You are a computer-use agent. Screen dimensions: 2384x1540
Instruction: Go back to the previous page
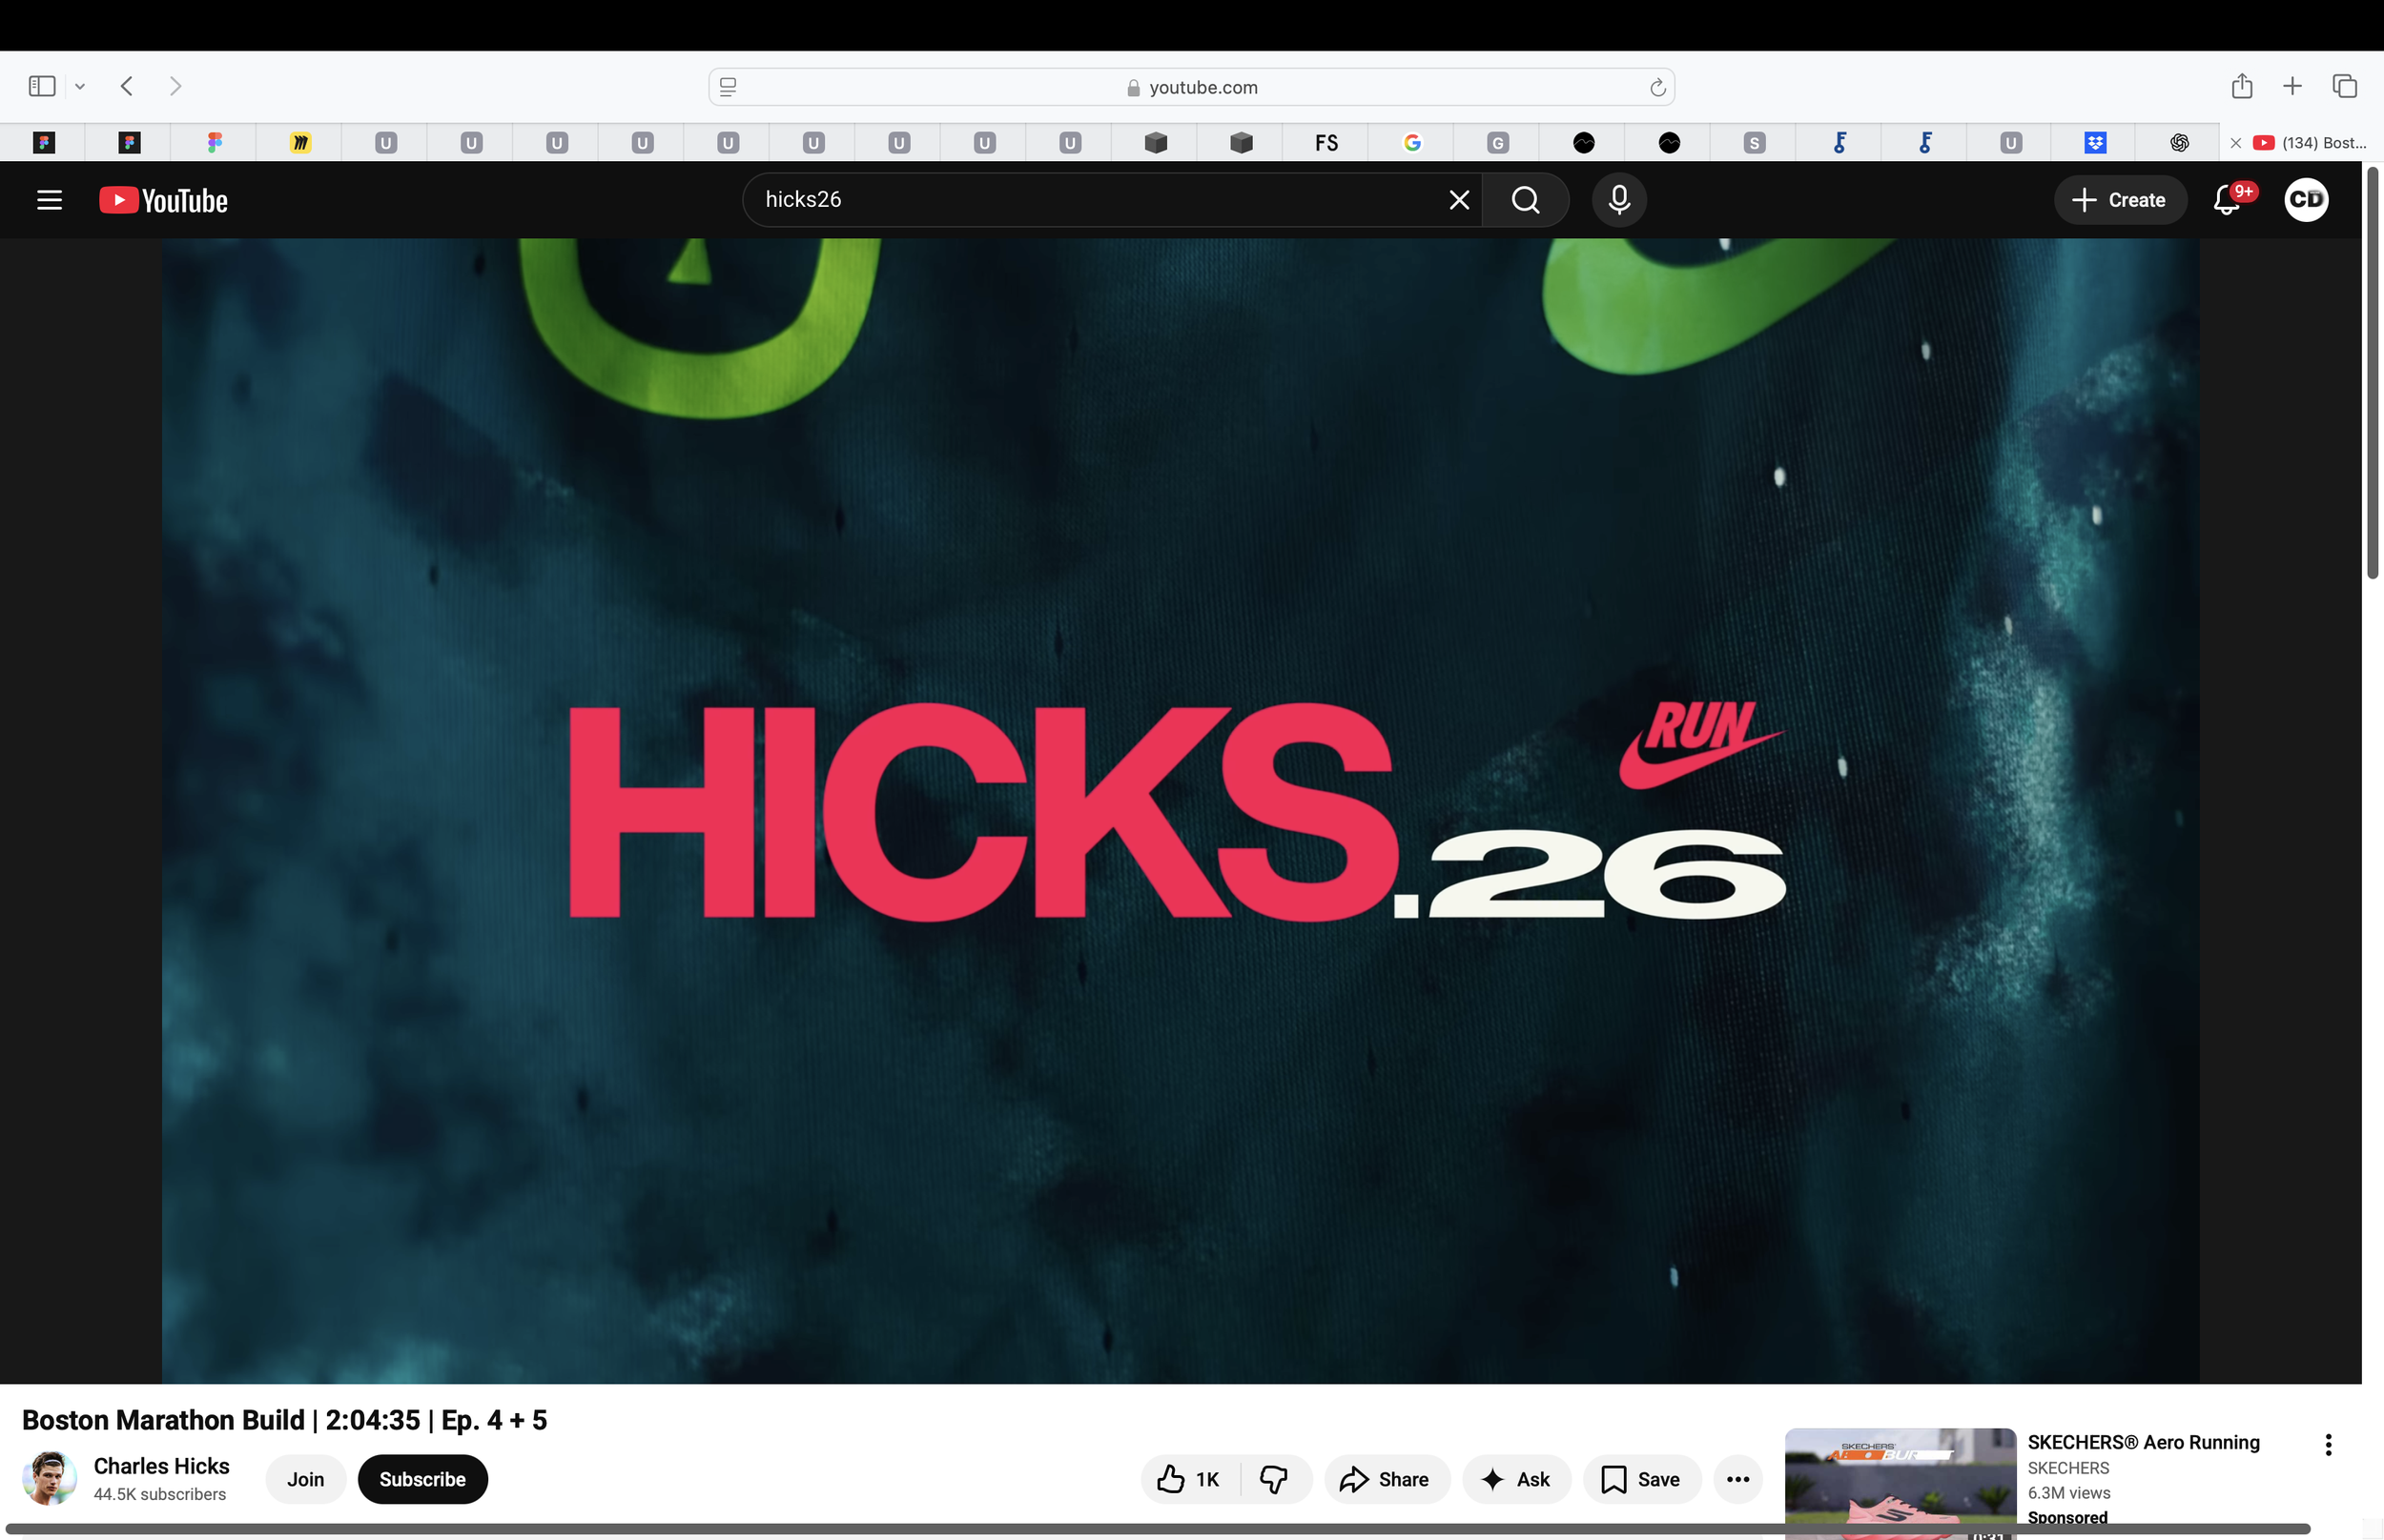click(x=127, y=87)
